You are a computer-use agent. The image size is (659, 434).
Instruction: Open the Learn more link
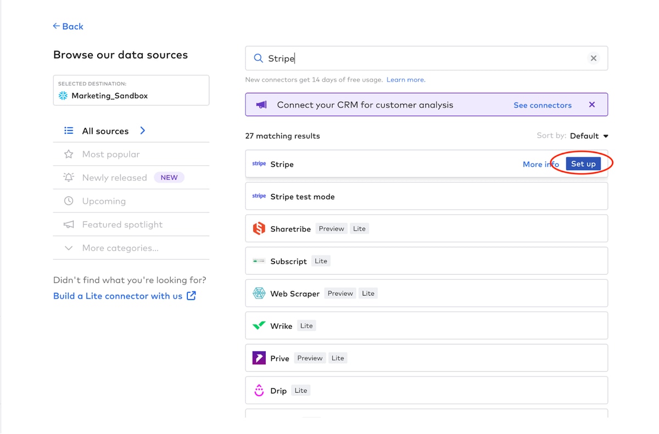click(x=405, y=80)
